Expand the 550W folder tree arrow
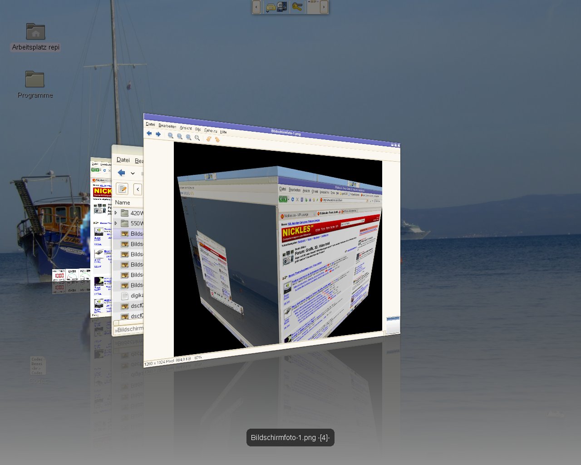Image resolution: width=581 pixels, height=465 pixels. pyautogui.click(x=116, y=223)
